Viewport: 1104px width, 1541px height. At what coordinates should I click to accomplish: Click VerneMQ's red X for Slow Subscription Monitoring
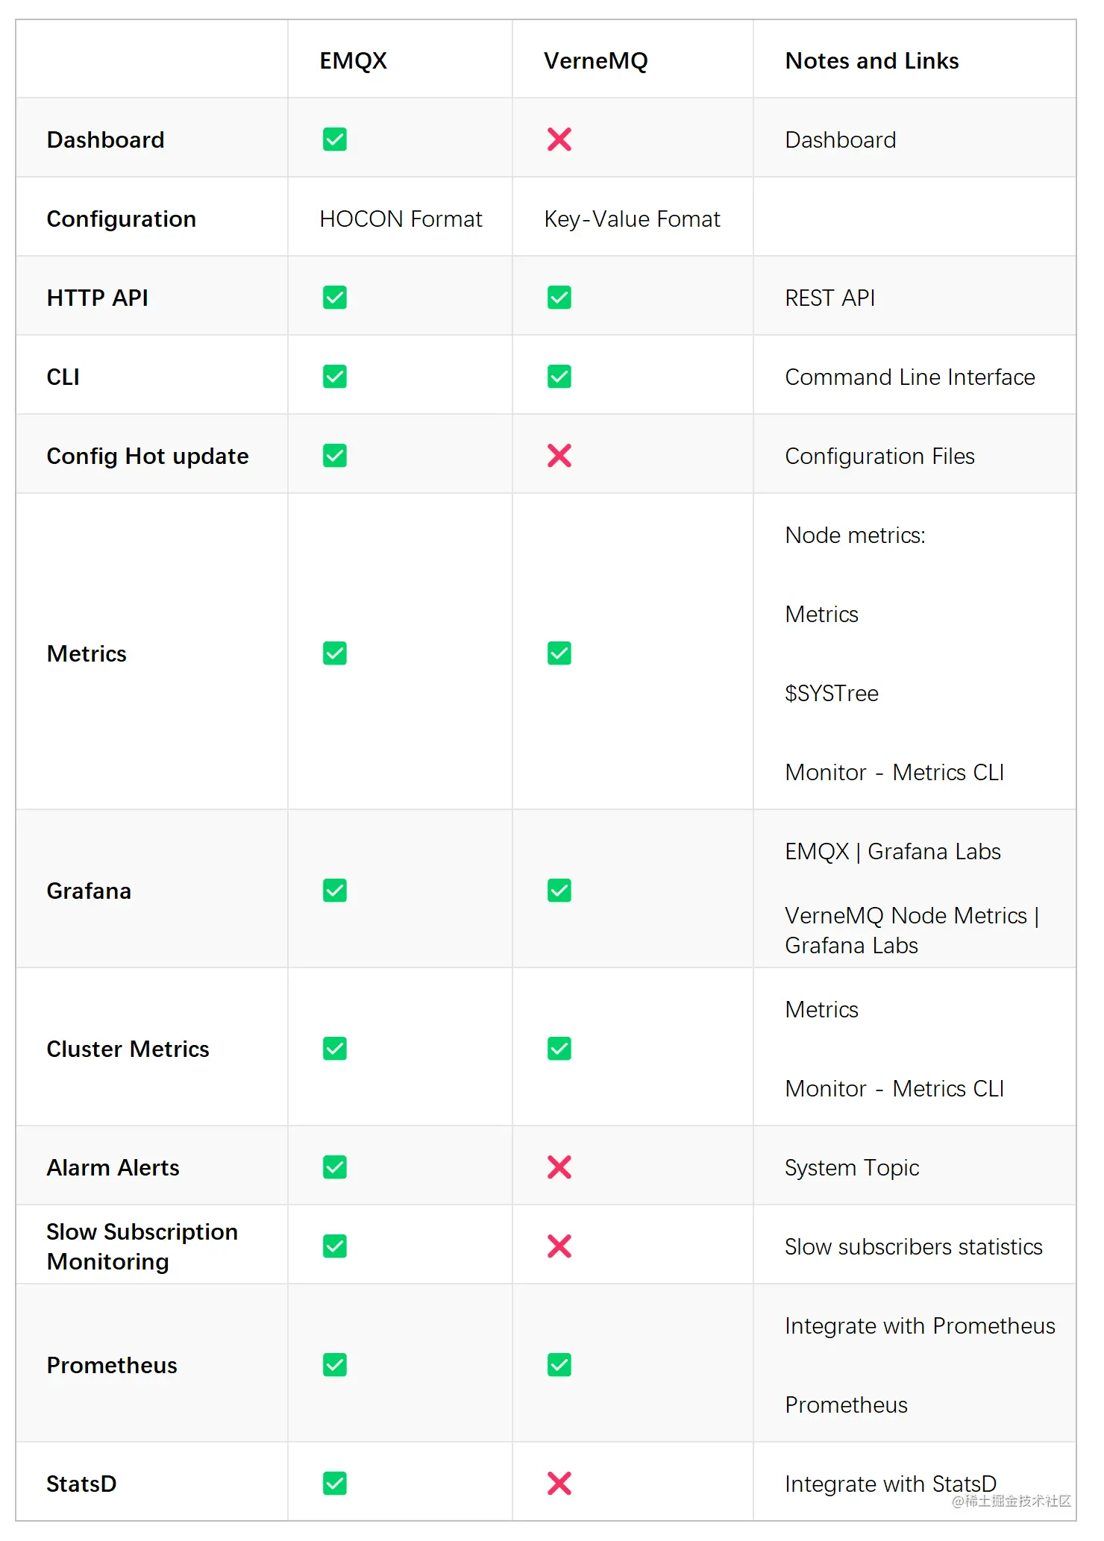click(559, 1246)
